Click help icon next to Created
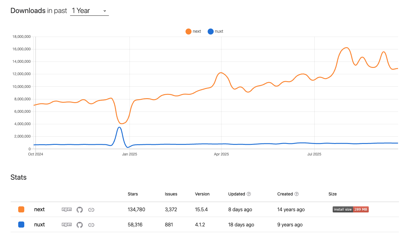 296,194
